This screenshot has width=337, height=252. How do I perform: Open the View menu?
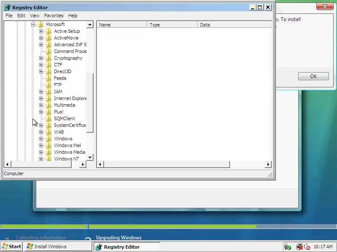[x=35, y=16]
